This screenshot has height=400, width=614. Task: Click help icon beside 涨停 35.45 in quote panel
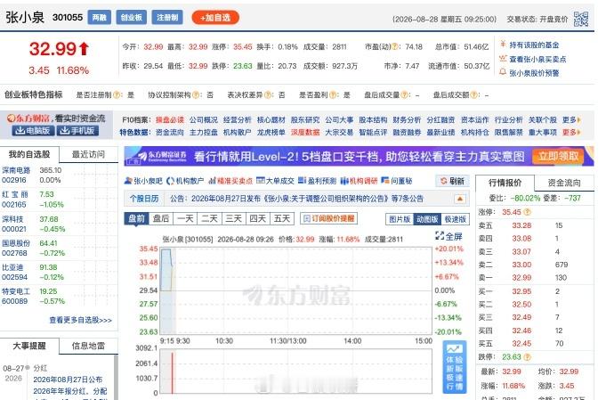click(x=528, y=212)
